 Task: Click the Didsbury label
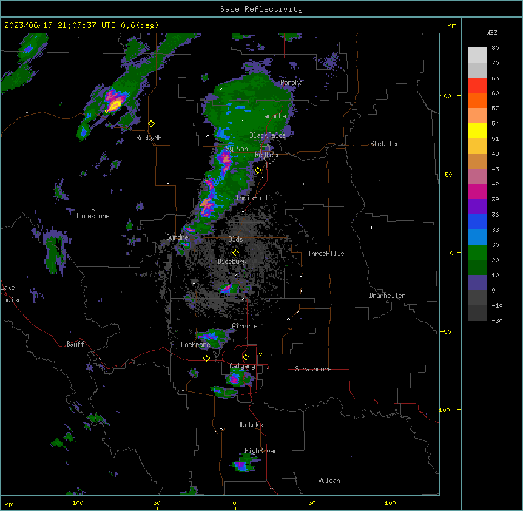click(x=232, y=262)
